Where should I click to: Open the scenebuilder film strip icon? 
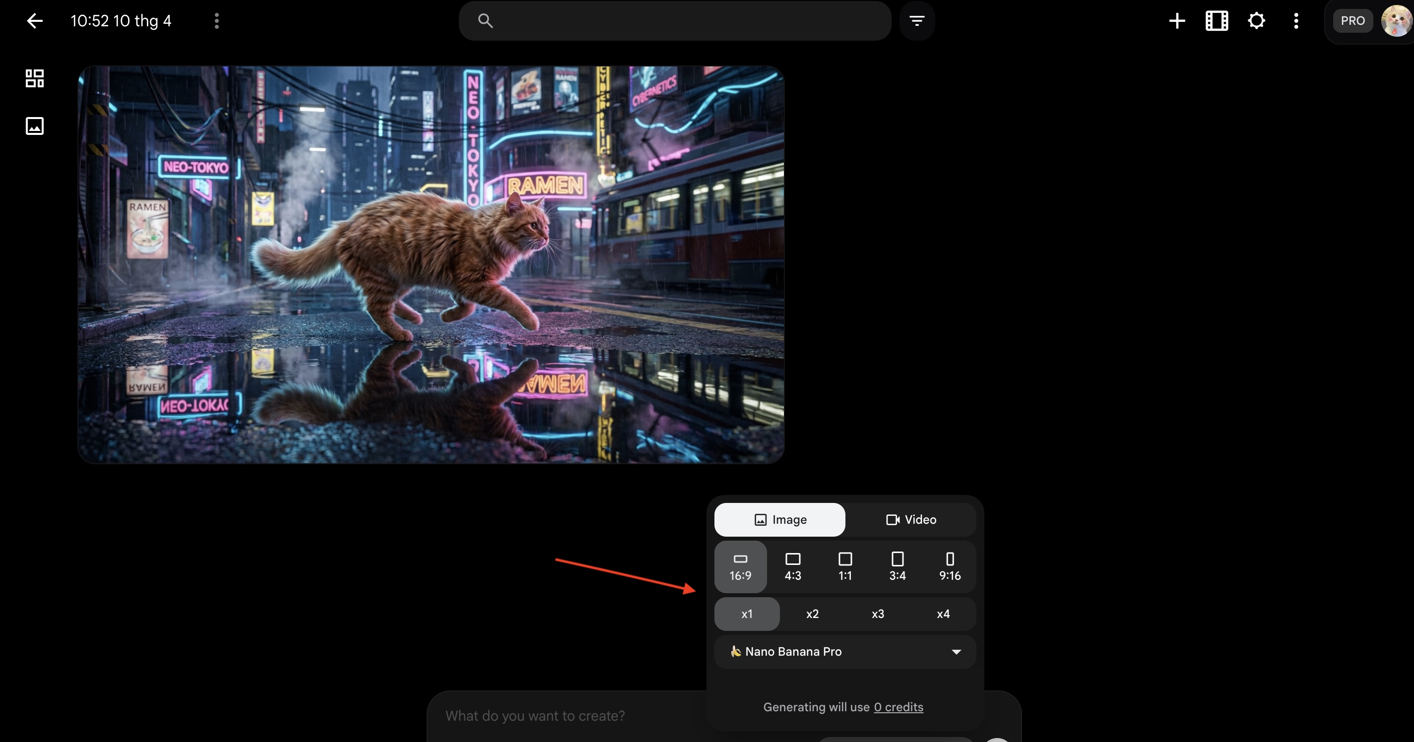(1217, 21)
